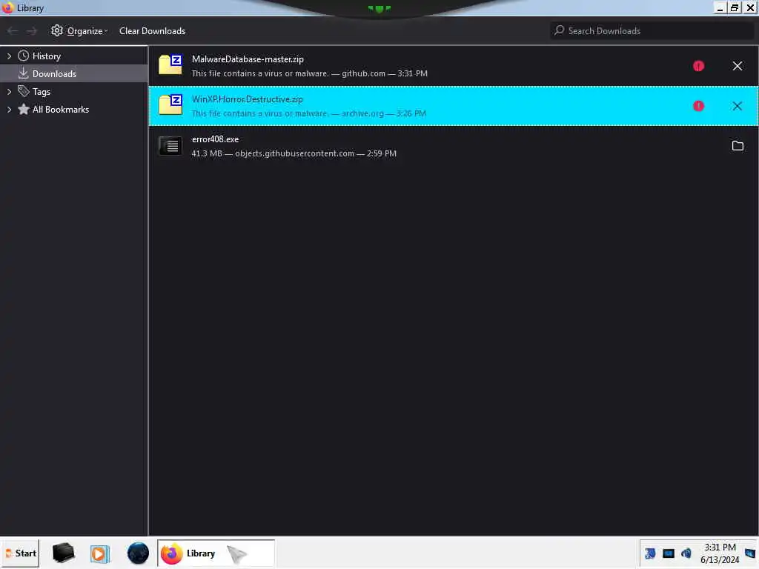Click the Firefox icon in title bar
The image size is (759, 569).
coord(7,7)
